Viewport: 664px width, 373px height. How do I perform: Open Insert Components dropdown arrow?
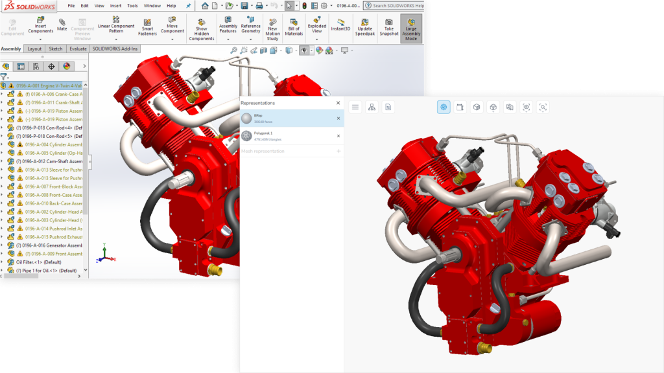point(41,40)
